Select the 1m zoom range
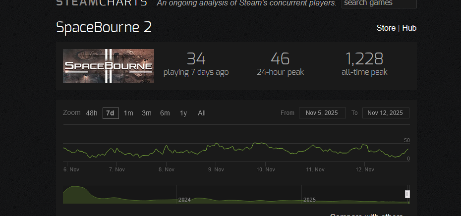This screenshot has width=461, height=216. (128, 113)
